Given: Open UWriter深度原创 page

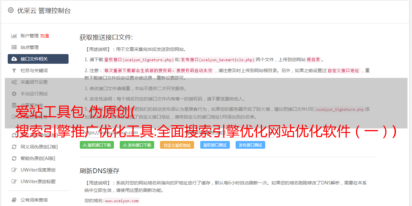Looking at the screenshot, I should (38, 170).
